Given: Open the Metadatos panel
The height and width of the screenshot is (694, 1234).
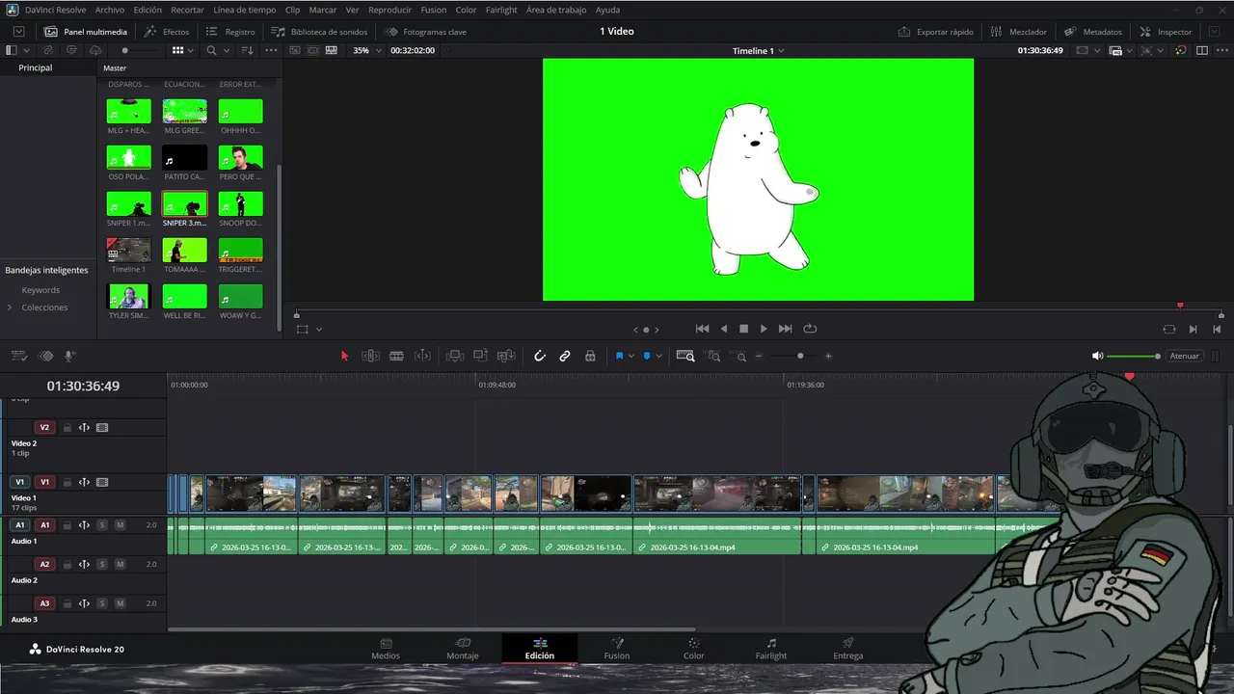Looking at the screenshot, I should coord(1093,32).
